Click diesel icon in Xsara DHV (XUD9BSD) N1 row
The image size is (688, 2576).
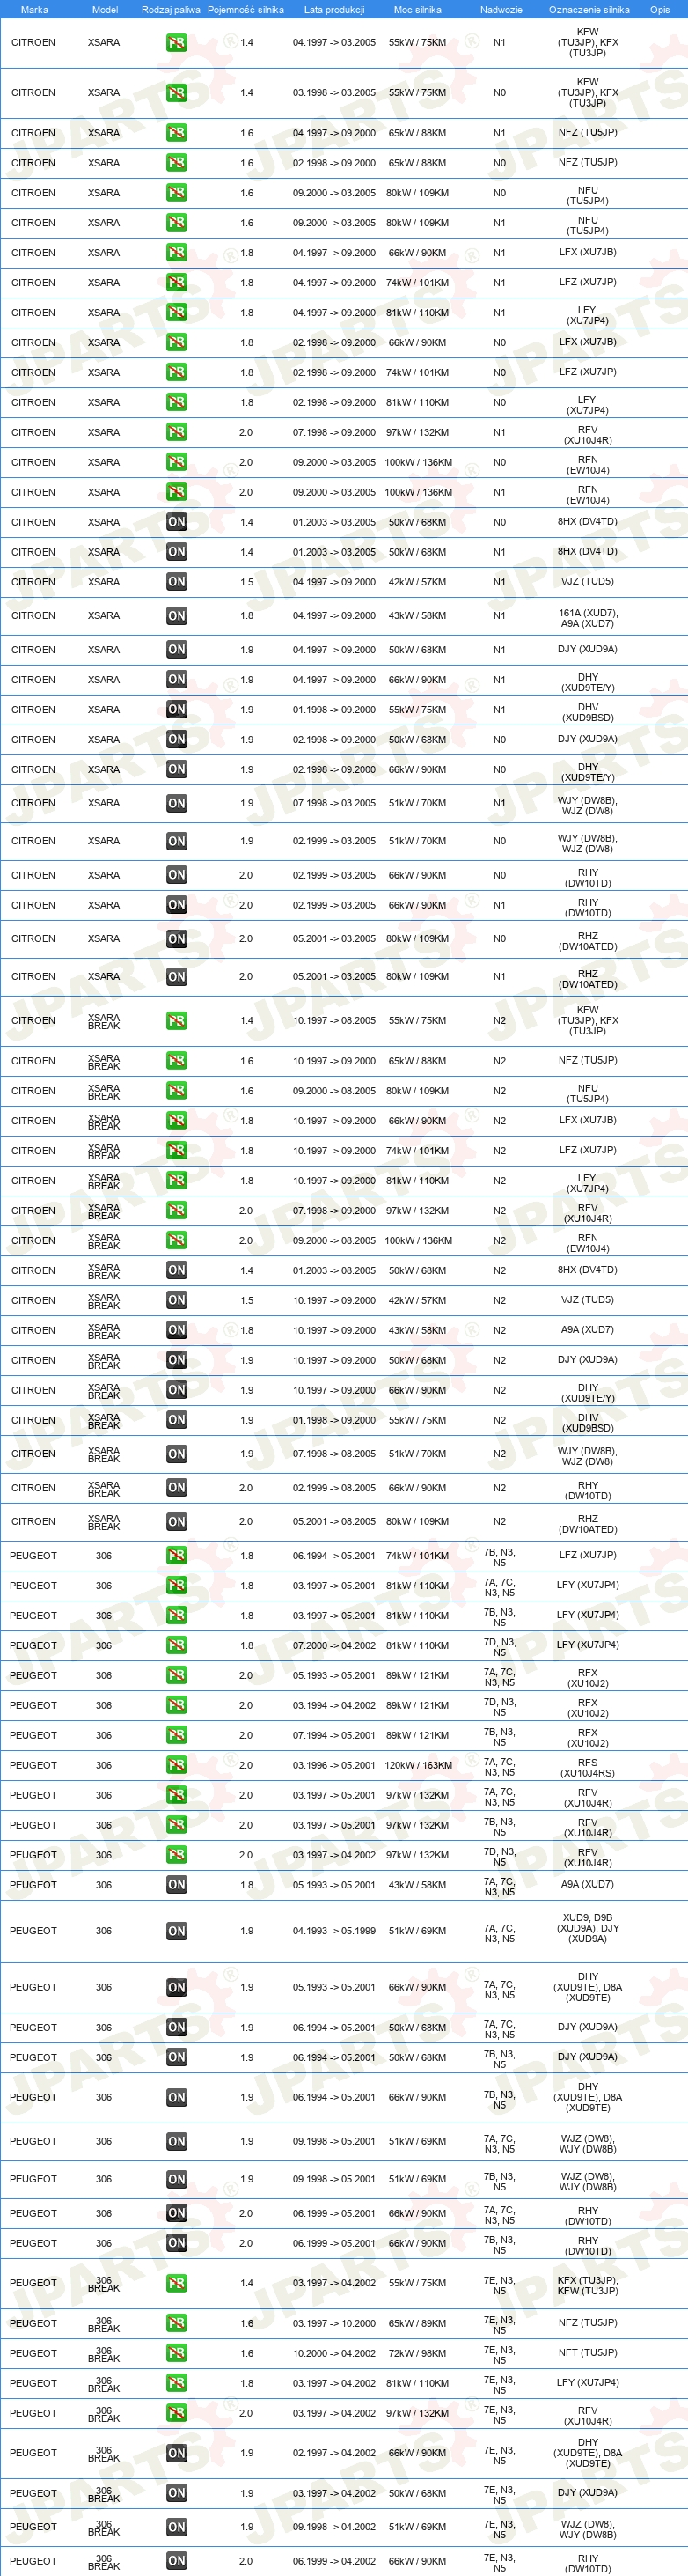176,710
